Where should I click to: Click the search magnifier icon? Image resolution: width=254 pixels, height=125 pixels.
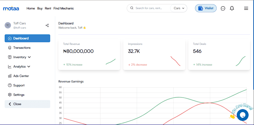(x=132, y=8)
